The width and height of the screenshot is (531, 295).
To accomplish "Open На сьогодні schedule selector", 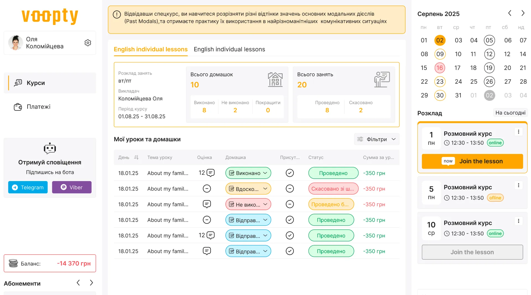I will point(510,113).
